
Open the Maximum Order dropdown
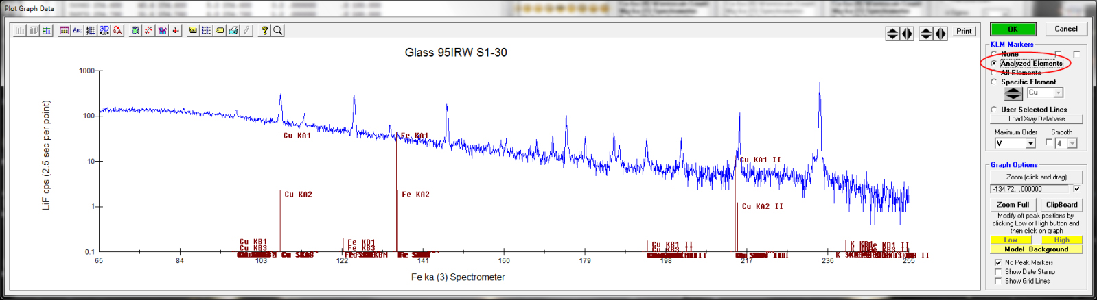click(1030, 143)
